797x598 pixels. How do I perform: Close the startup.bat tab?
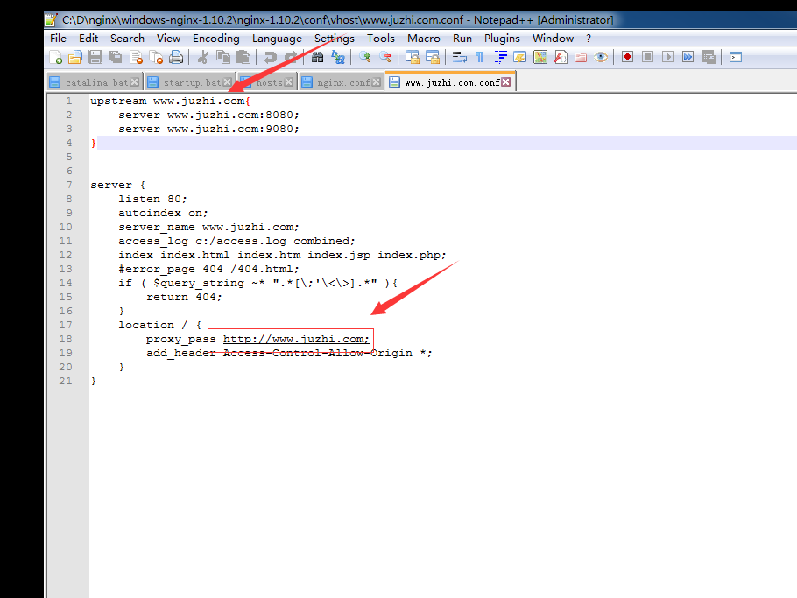coord(227,82)
